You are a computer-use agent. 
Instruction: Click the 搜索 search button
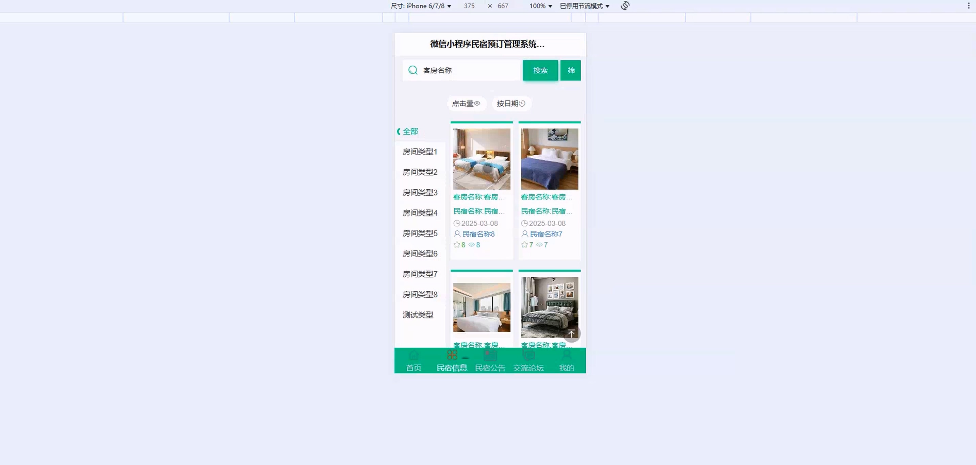(x=540, y=70)
